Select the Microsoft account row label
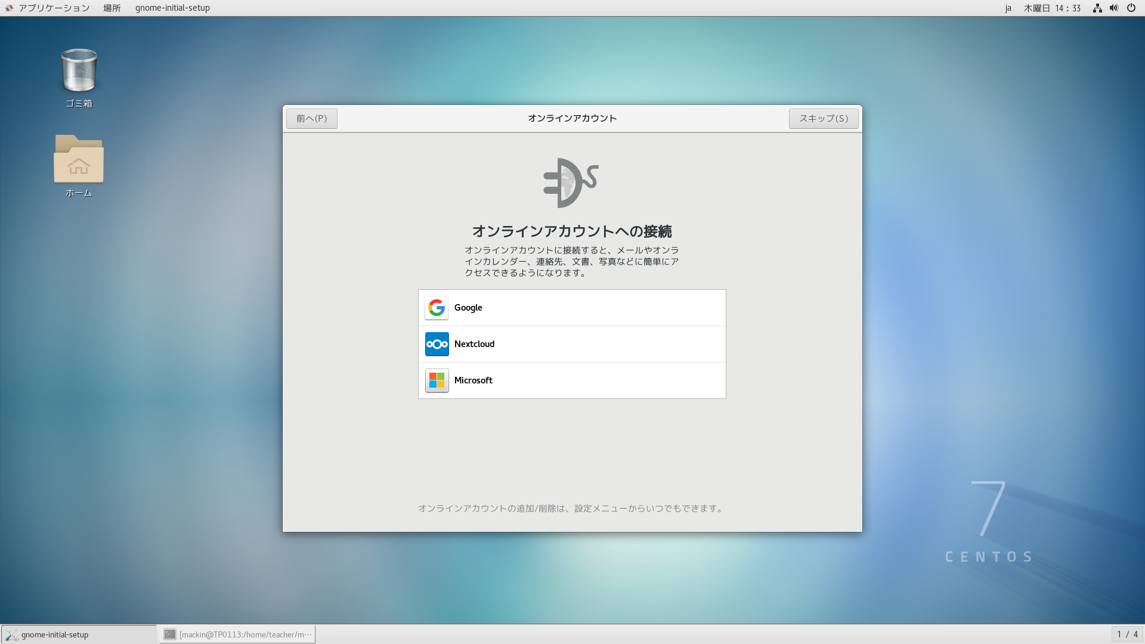Screen dimensions: 1145x644 pyautogui.click(x=473, y=380)
